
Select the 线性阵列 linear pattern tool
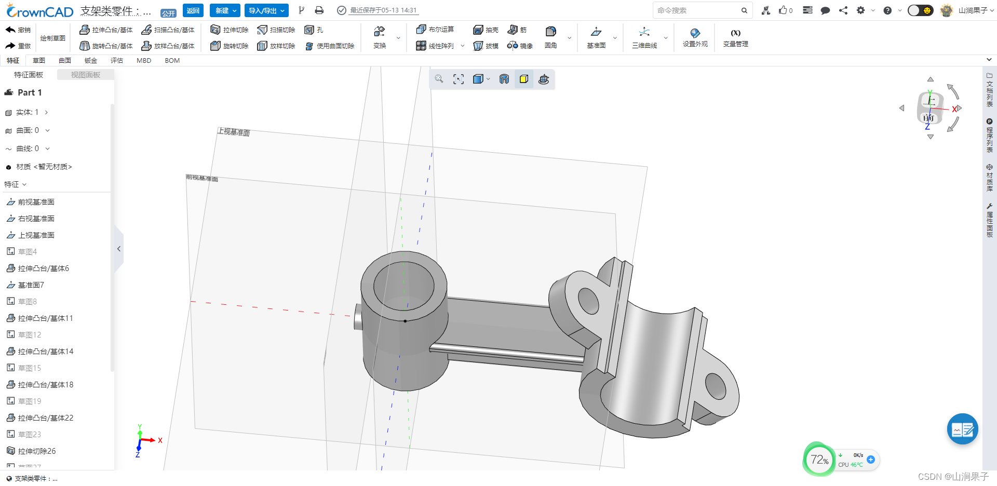435,46
